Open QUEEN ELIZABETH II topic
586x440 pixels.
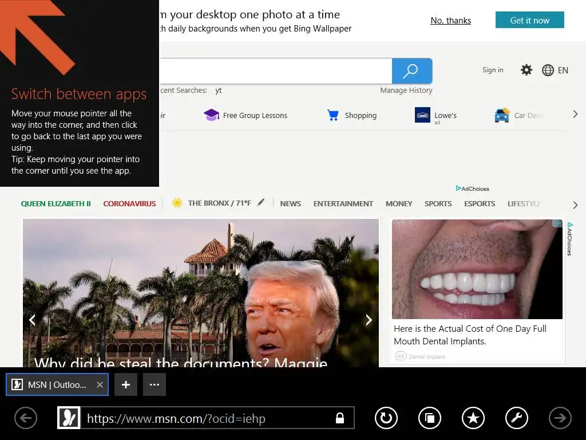click(x=56, y=204)
